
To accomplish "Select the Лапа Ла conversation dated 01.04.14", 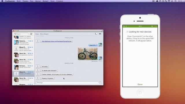I will pos(23,80).
